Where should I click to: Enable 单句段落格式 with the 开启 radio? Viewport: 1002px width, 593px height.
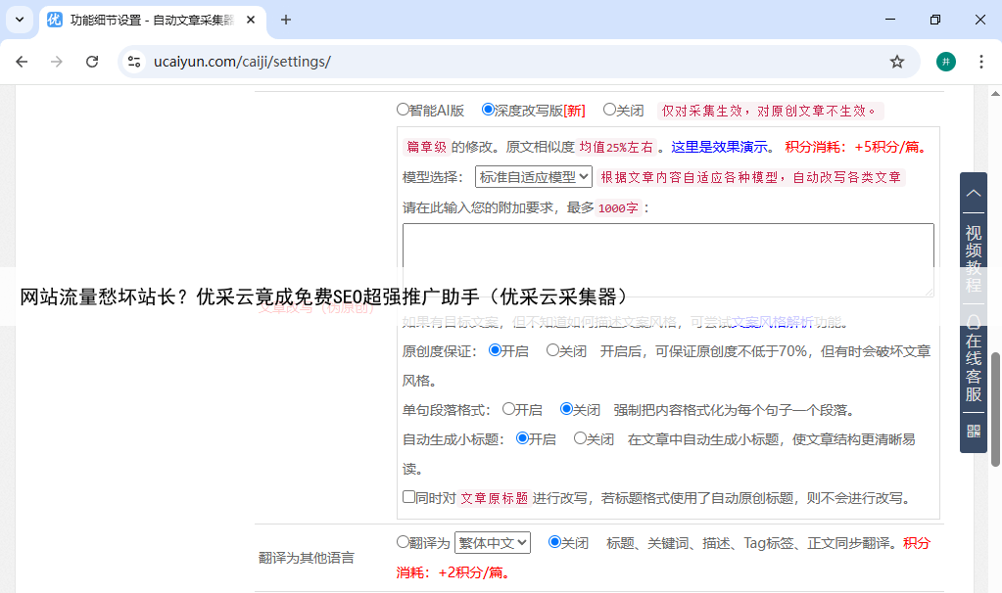pos(509,409)
